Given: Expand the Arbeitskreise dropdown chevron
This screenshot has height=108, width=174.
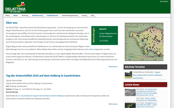Looking at the screenshot, I should click(43, 16).
